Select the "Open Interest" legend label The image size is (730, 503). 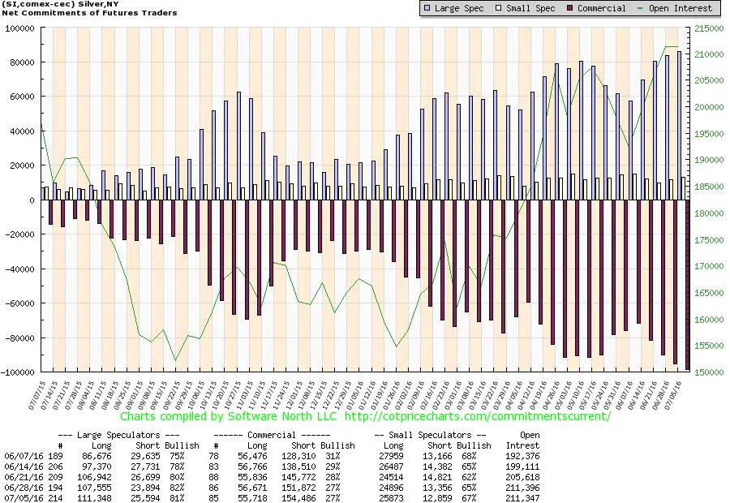pyautogui.click(x=681, y=8)
